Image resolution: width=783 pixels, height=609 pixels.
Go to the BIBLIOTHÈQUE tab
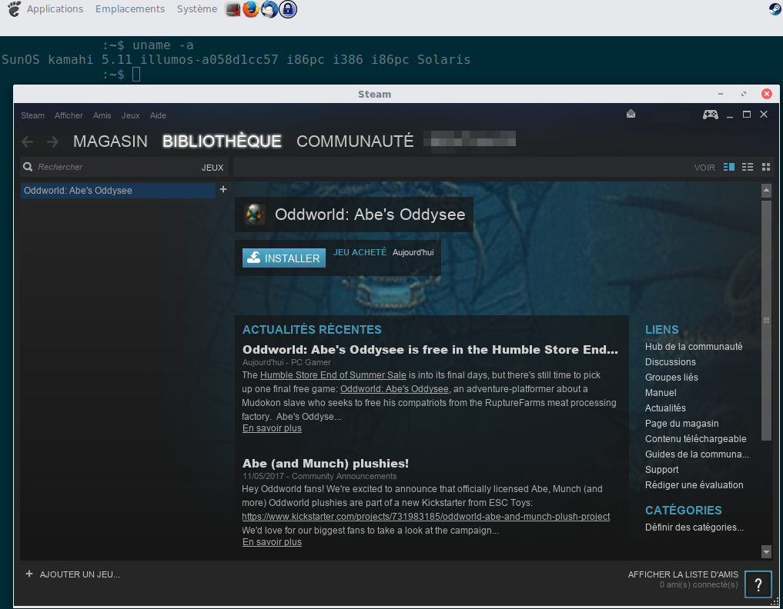(x=222, y=141)
